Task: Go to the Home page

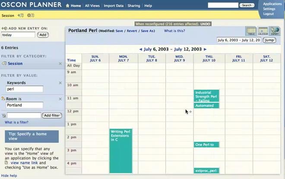Action: [76, 6]
